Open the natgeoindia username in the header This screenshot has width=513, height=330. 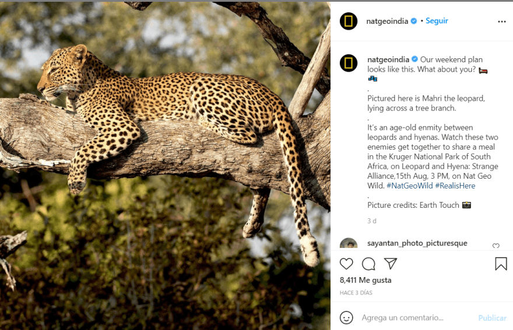pyautogui.click(x=387, y=21)
